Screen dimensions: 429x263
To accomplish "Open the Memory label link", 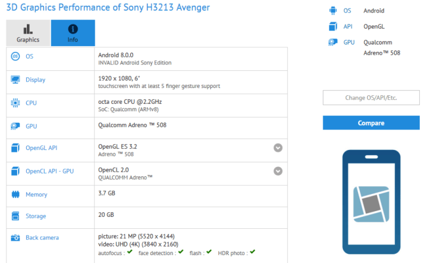I will click(x=36, y=194).
